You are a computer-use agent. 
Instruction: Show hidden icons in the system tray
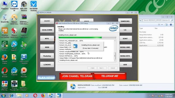150,96
